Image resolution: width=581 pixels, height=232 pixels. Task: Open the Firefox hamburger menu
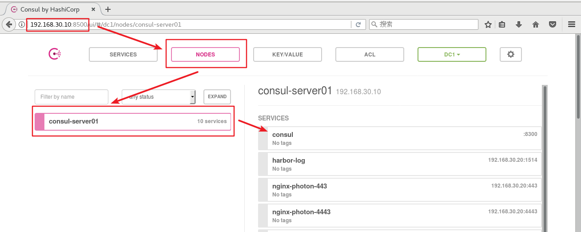click(x=572, y=24)
